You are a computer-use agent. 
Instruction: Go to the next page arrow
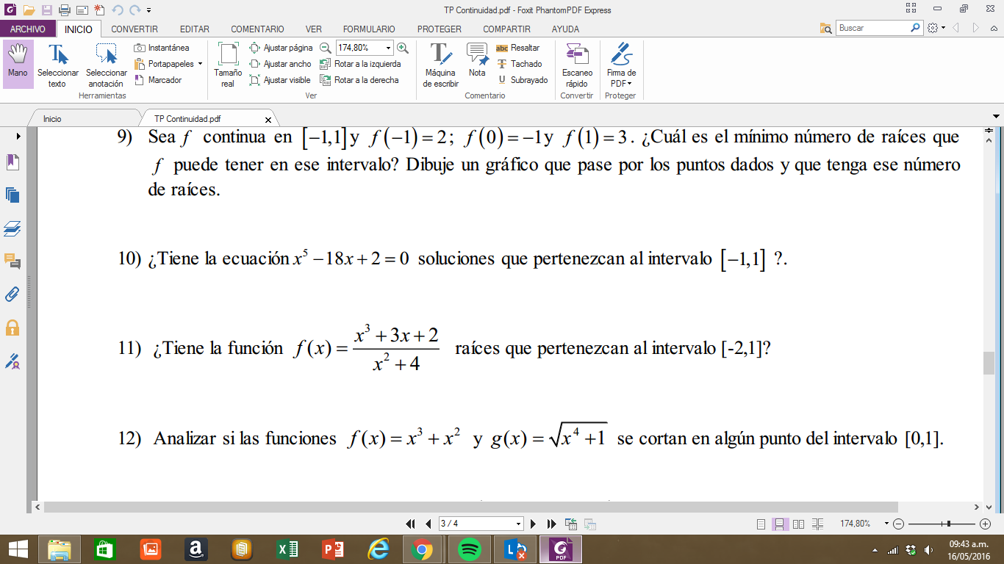[x=533, y=524]
